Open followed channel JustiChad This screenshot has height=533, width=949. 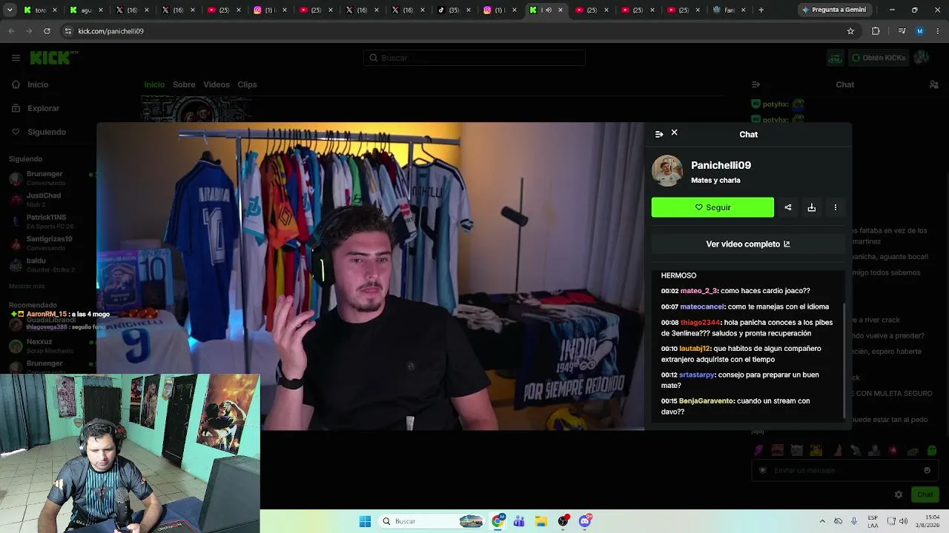click(x=48, y=199)
